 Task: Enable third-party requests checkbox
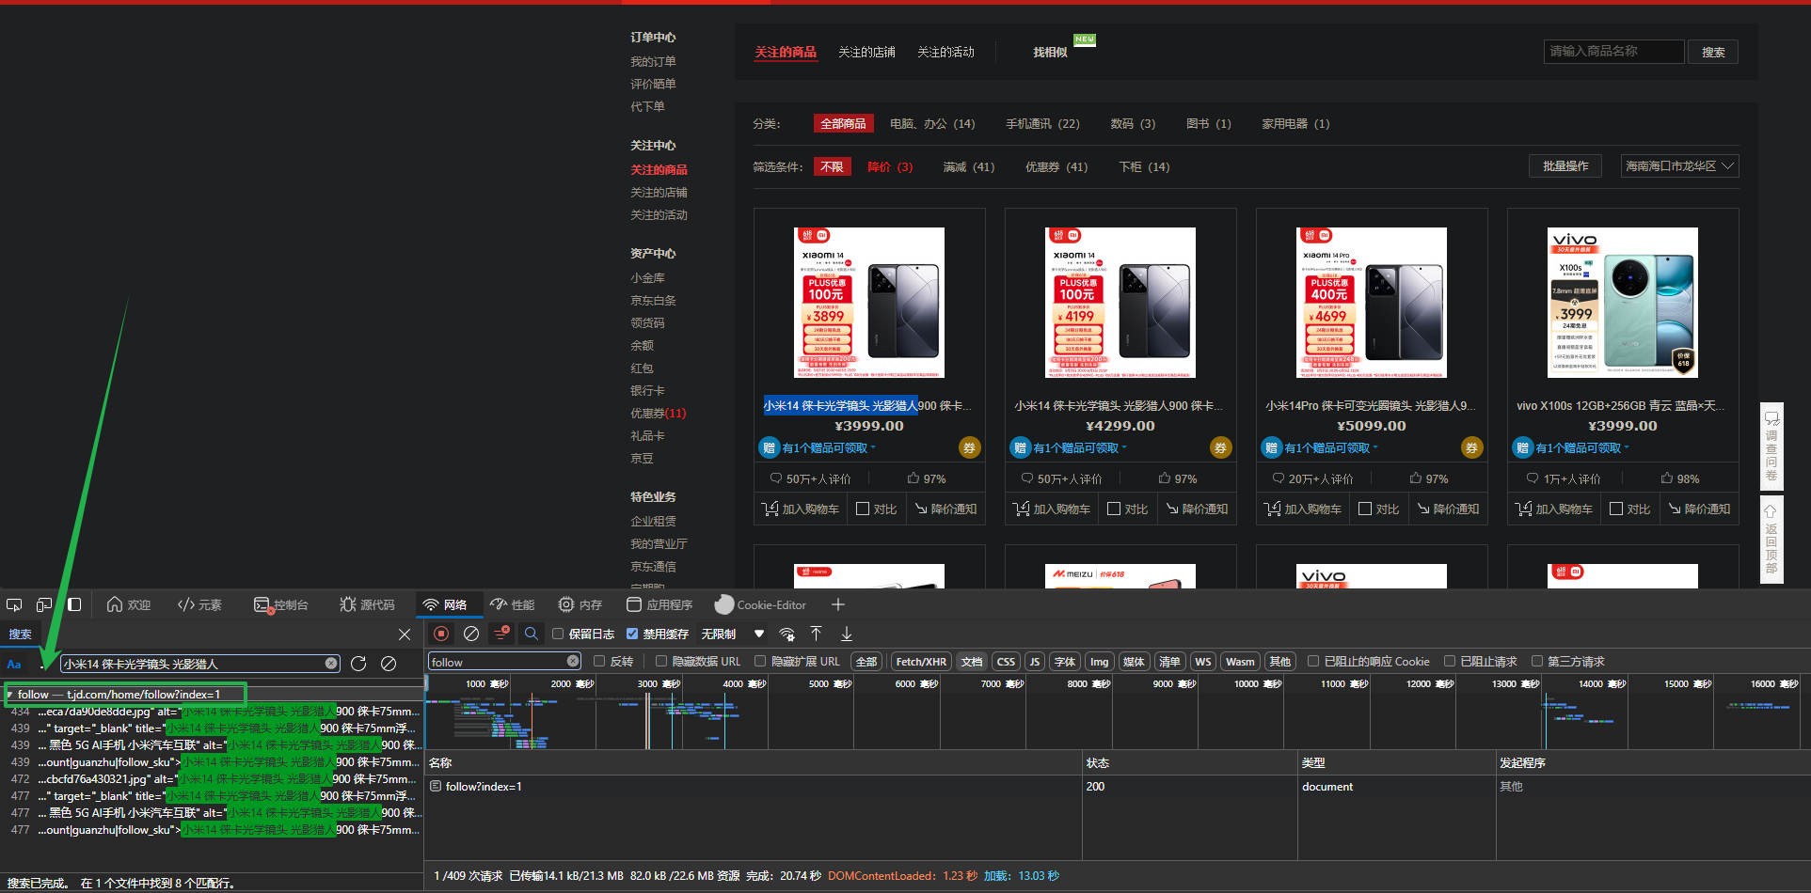[x=1537, y=661]
